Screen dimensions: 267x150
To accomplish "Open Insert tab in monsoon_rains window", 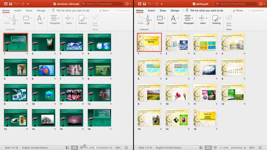I will 18,10.
